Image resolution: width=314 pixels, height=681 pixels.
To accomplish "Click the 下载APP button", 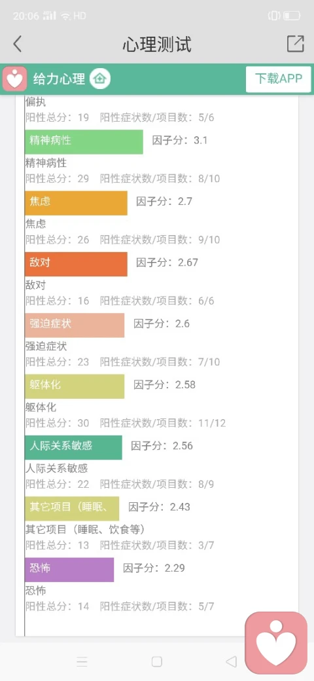I will 279,79.
